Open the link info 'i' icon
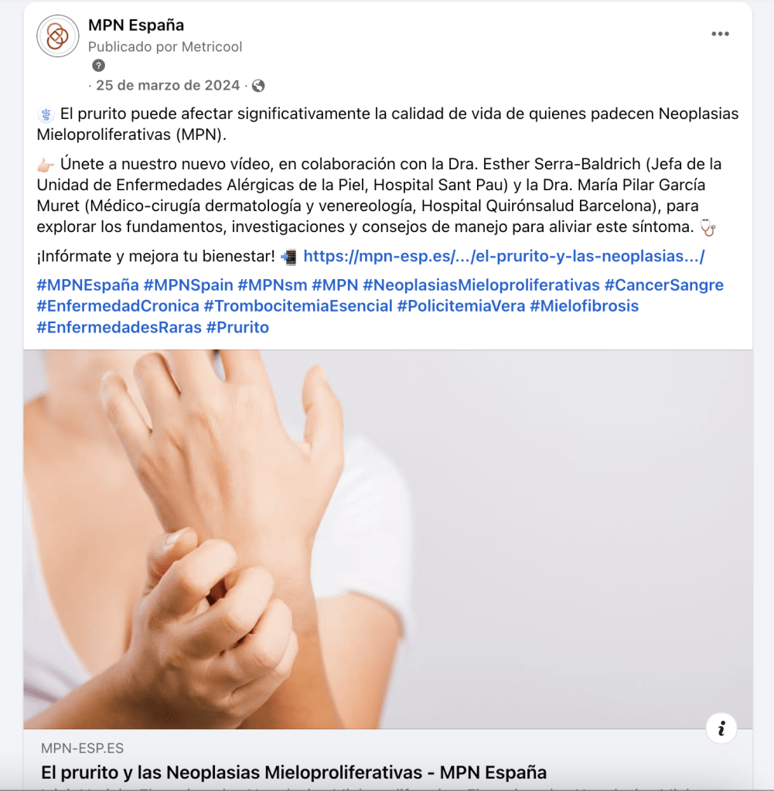 coord(721,728)
